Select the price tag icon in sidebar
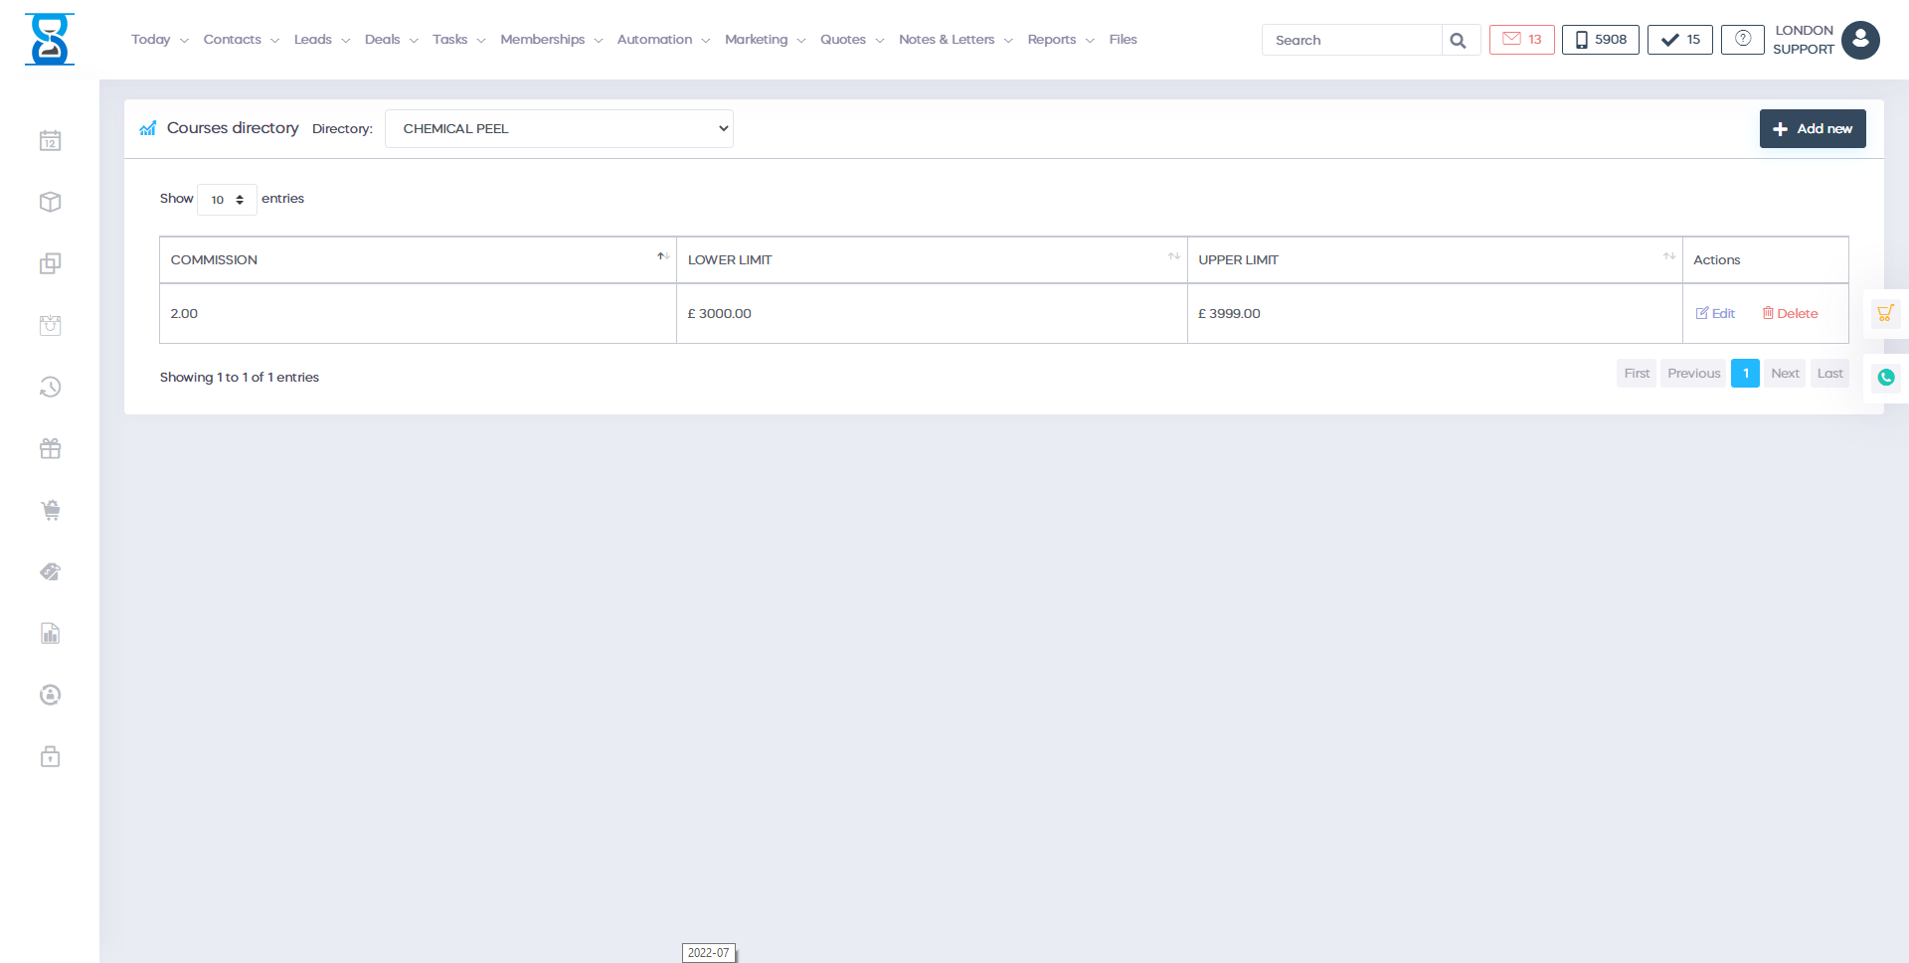 50,571
